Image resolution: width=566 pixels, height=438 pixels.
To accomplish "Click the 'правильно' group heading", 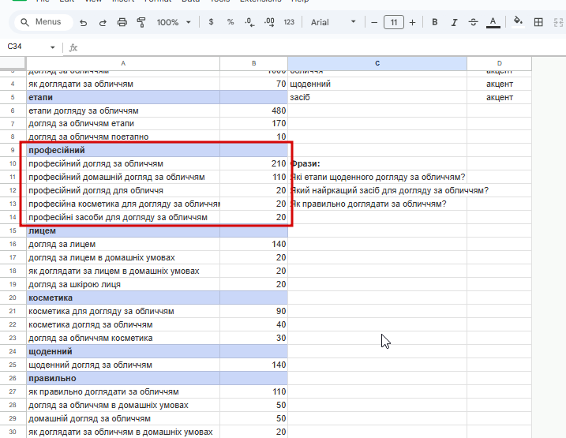I will 123,379.
